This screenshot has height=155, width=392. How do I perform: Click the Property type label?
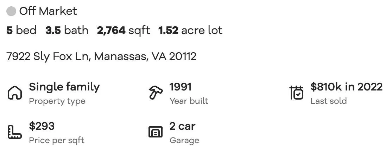coord(57,101)
